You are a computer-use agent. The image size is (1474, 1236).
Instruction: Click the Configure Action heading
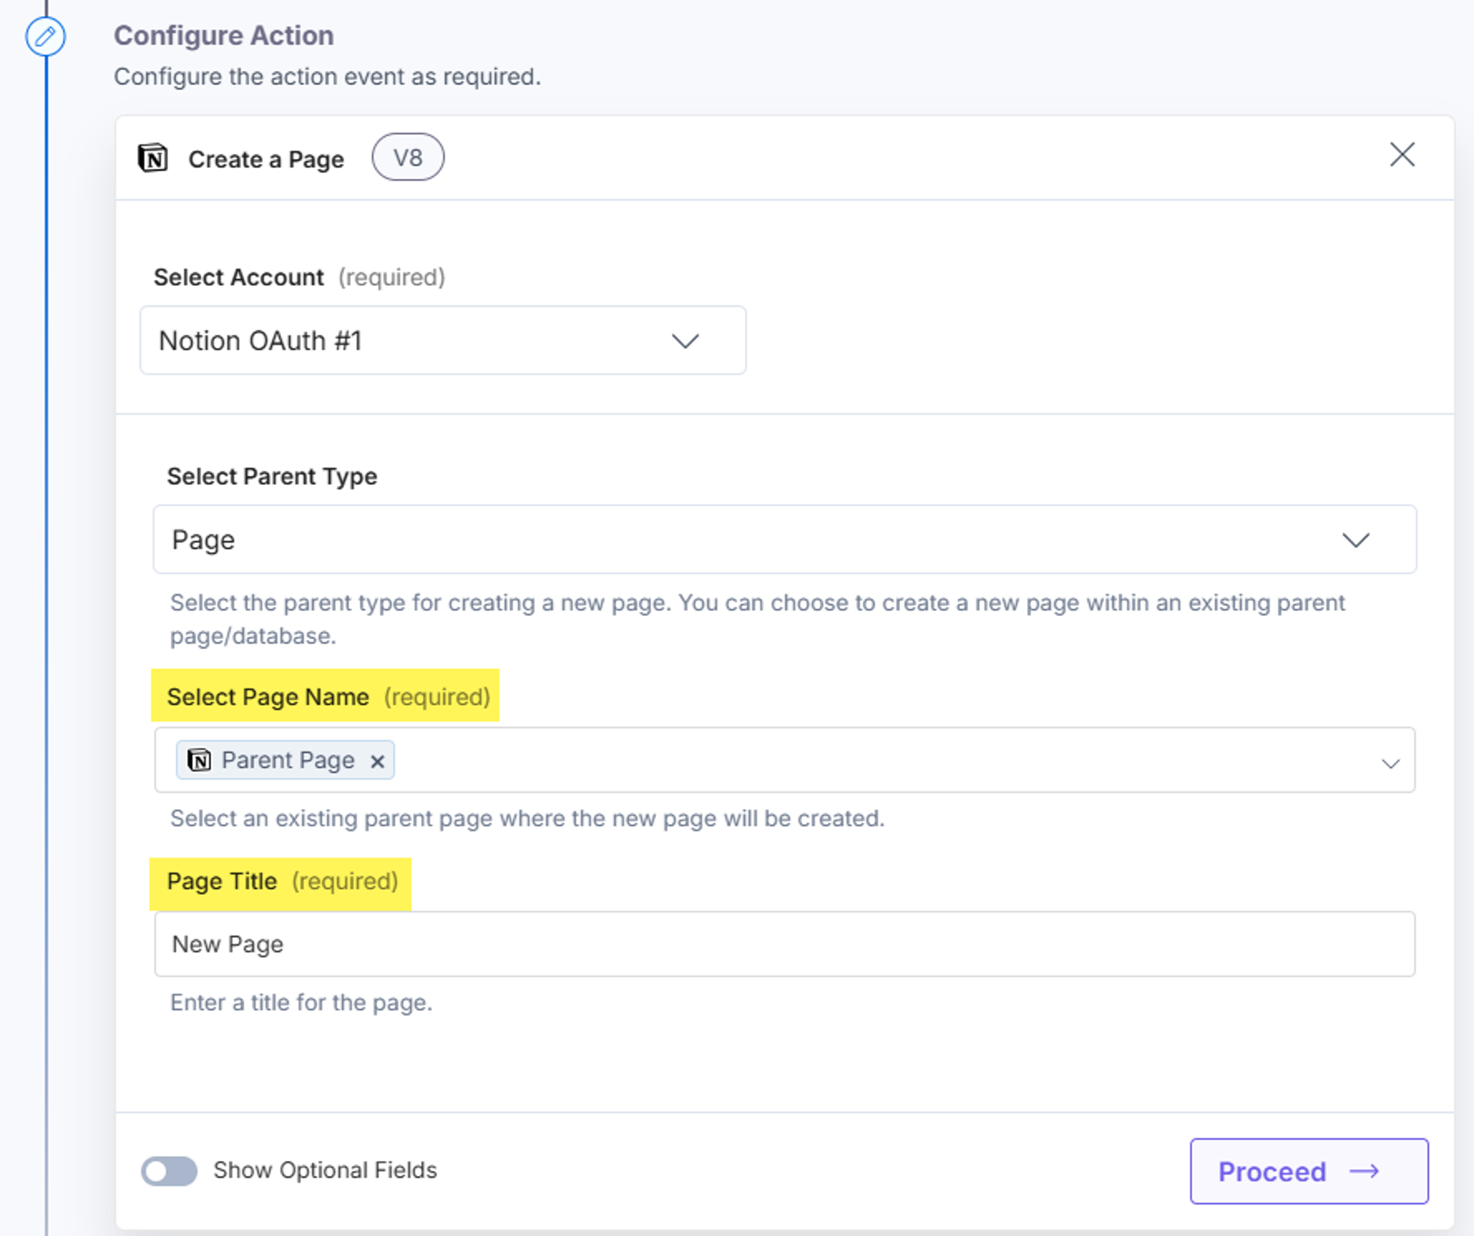tap(224, 36)
